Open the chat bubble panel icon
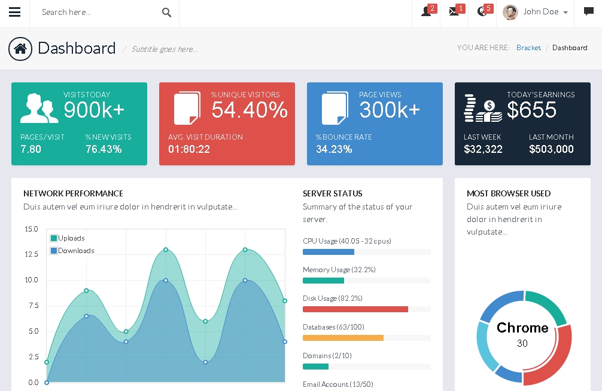The image size is (602, 391). pyautogui.click(x=588, y=12)
